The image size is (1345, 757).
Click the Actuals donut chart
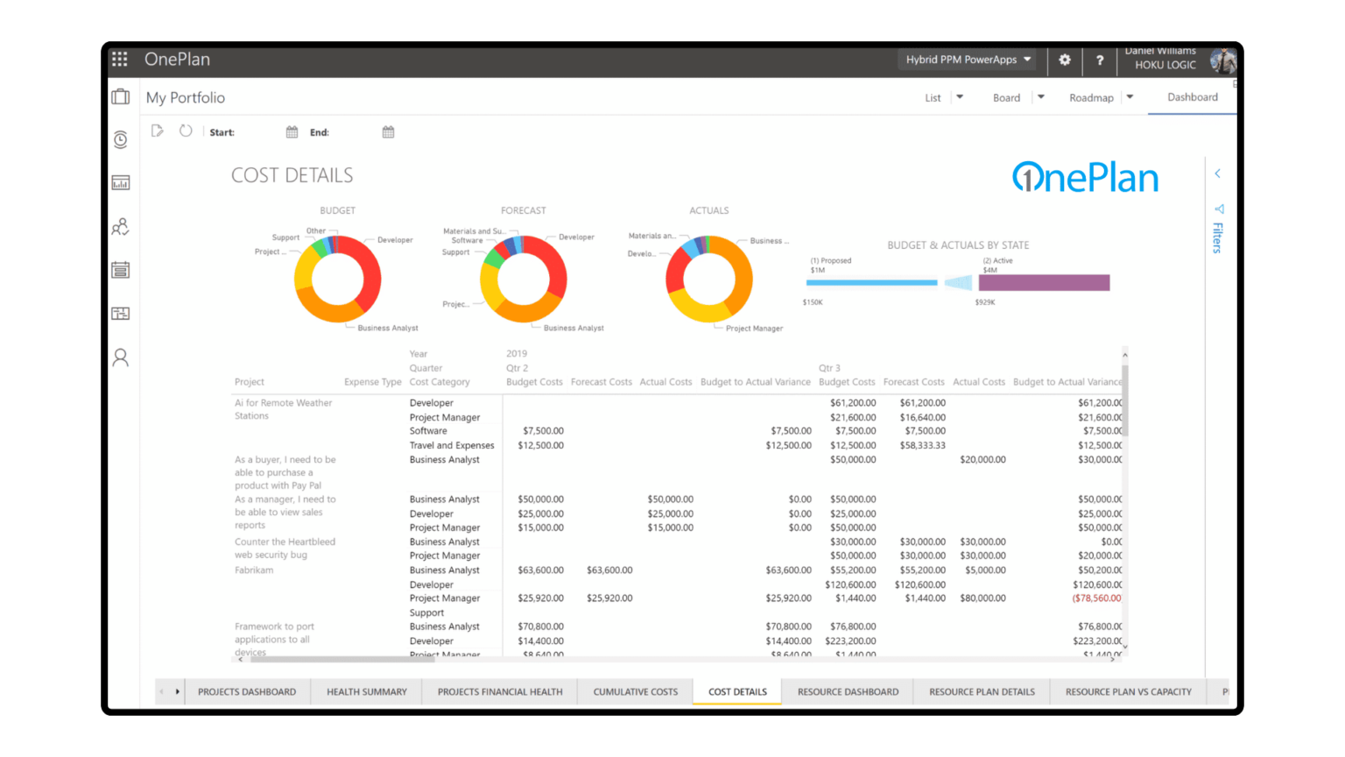pos(708,279)
